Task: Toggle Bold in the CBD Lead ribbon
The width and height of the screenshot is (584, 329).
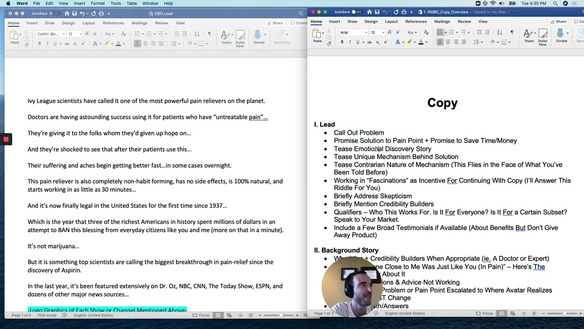Action: tap(39, 43)
